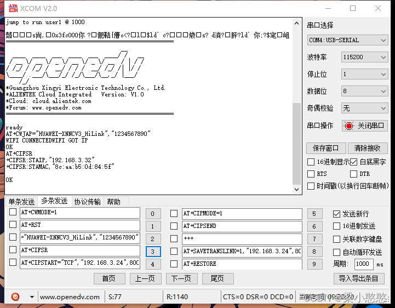Click the 下一页 button
Screen dimensions: 395x308
pyautogui.click(x=182, y=278)
